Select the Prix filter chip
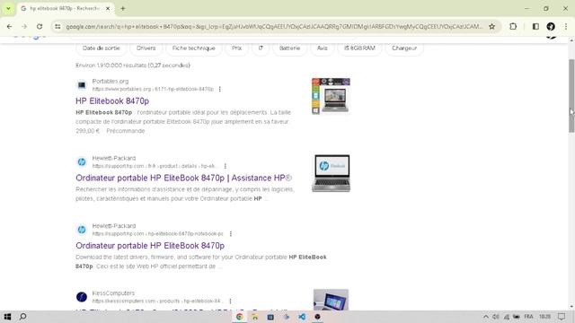575x323 pixels. tap(236, 48)
